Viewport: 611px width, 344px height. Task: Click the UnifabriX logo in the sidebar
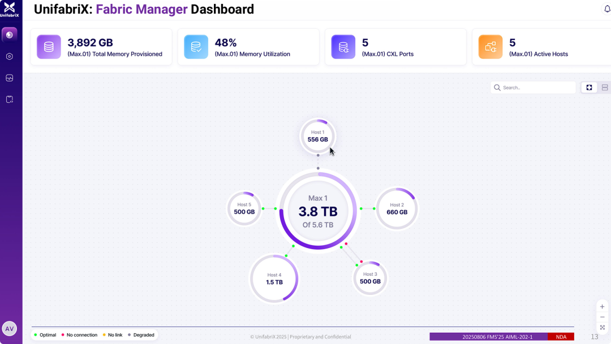(x=10, y=10)
